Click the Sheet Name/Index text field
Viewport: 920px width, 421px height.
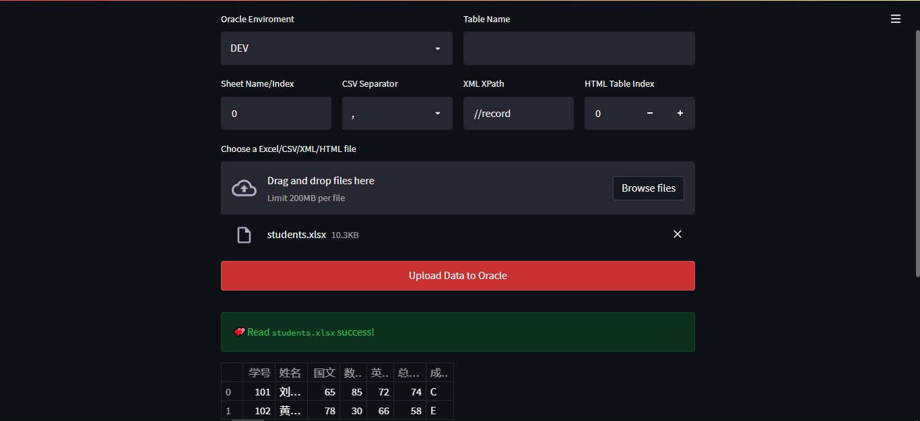pos(276,114)
